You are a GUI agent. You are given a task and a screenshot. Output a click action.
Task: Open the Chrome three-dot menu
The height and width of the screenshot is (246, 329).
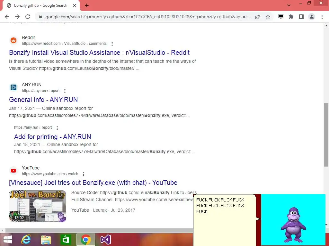point(322,17)
